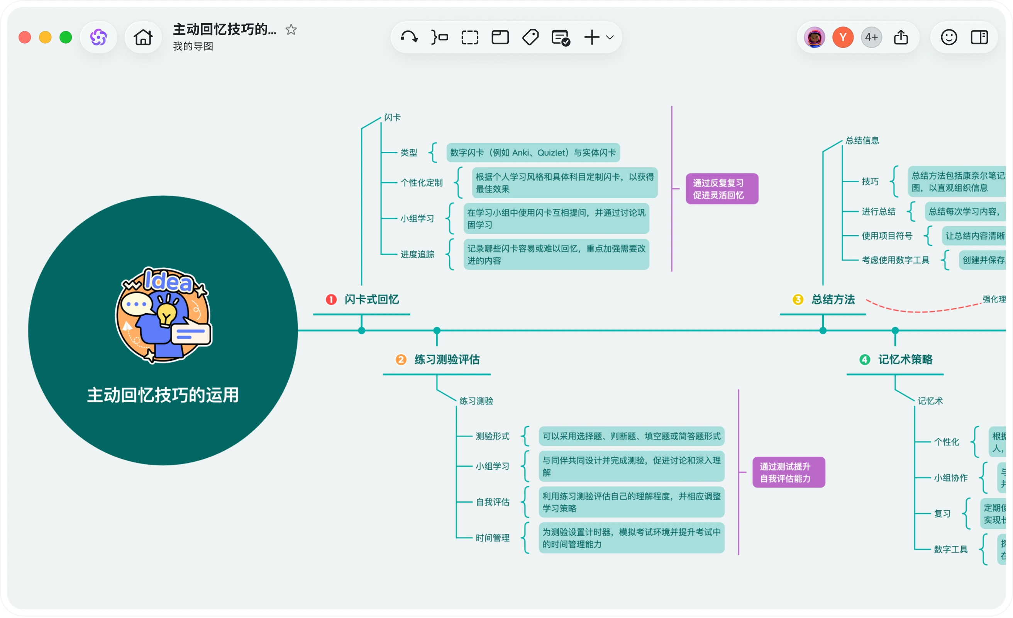The image size is (1013, 618).
Task: Click the document title 主动回忆技巧的...
Action: [x=224, y=29]
